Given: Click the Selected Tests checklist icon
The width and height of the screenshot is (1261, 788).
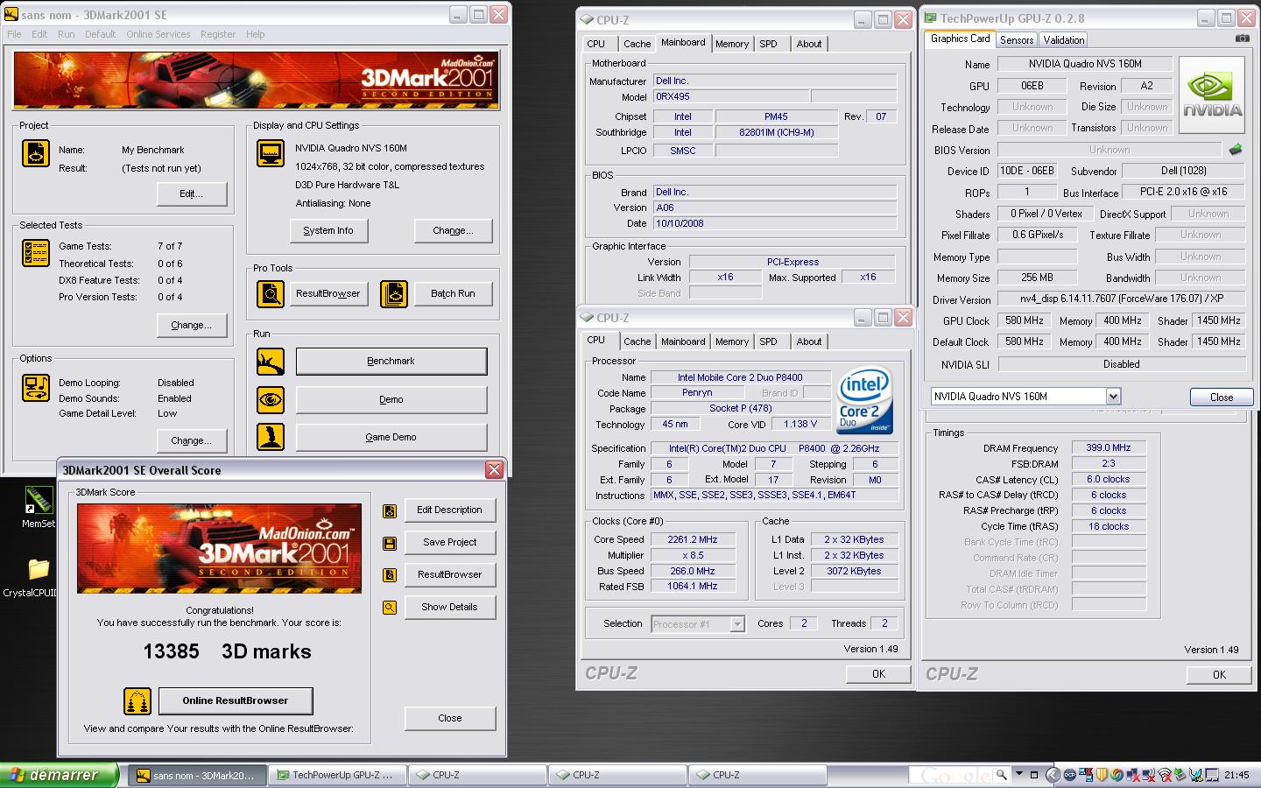Looking at the screenshot, I should coord(35,252).
